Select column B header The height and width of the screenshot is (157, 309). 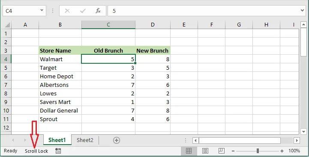(x=60, y=25)
